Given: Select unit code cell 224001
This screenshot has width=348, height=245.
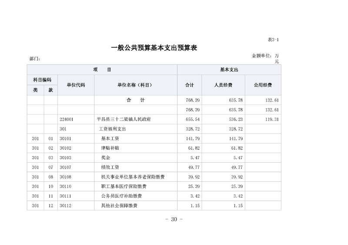Looking at the screenshot, I should pyautogui.click(x=67, y=119).
